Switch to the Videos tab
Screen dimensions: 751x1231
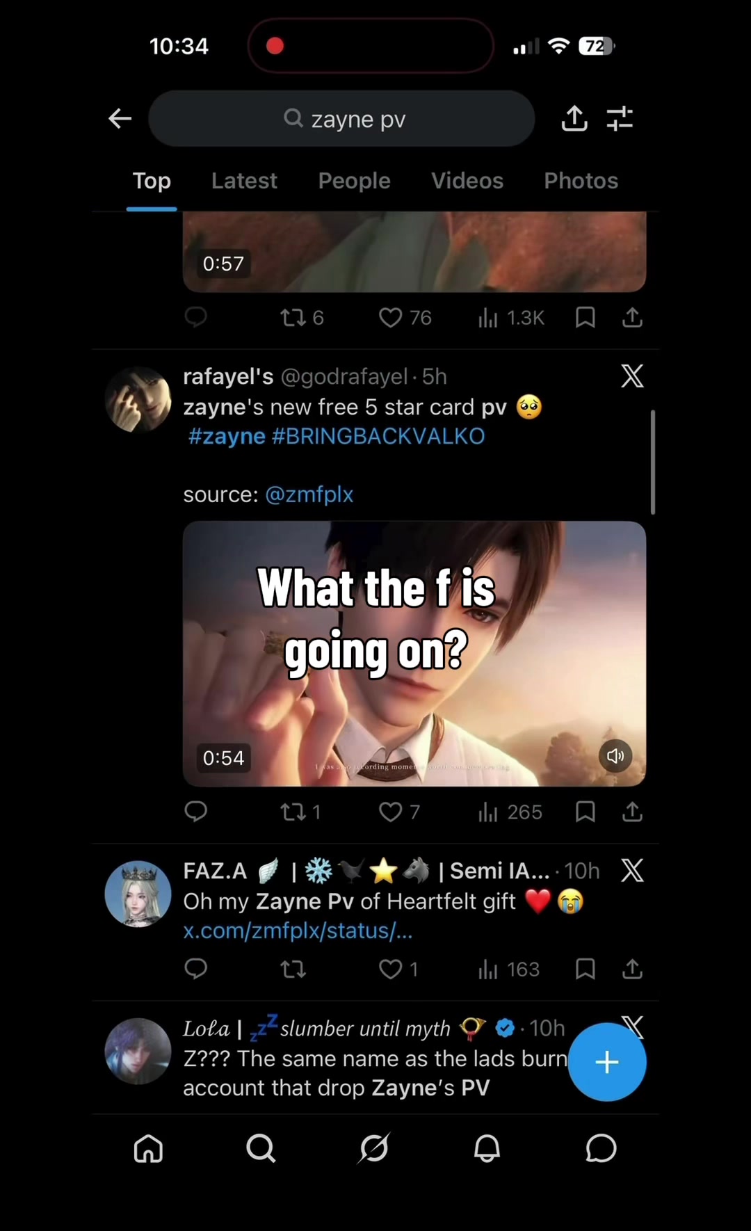[x=467, y=181]
